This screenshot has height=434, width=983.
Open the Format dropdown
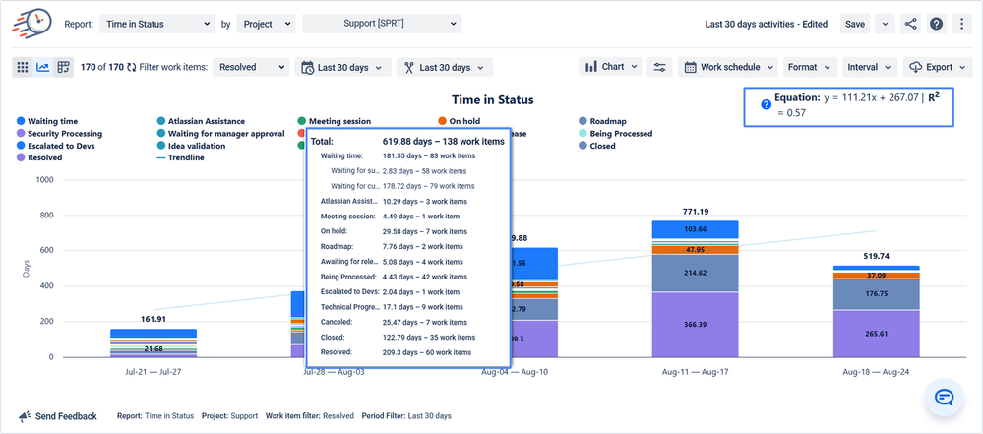click(810, 67)
